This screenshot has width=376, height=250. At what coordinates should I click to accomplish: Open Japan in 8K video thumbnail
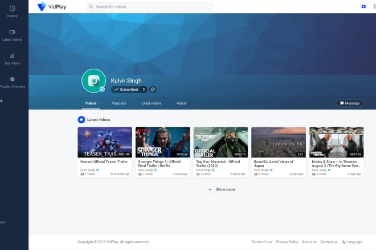point(279,143)
